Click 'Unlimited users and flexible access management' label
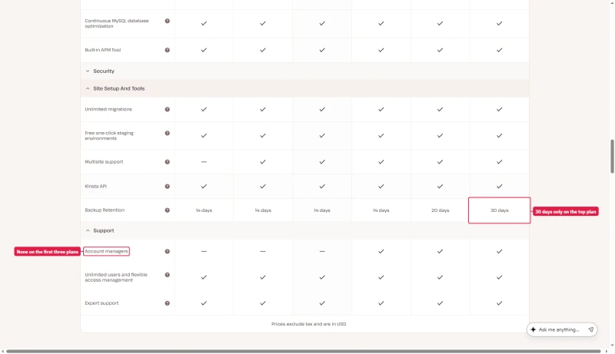Viewport: 615px width, 354px height. tap(116, 277)
